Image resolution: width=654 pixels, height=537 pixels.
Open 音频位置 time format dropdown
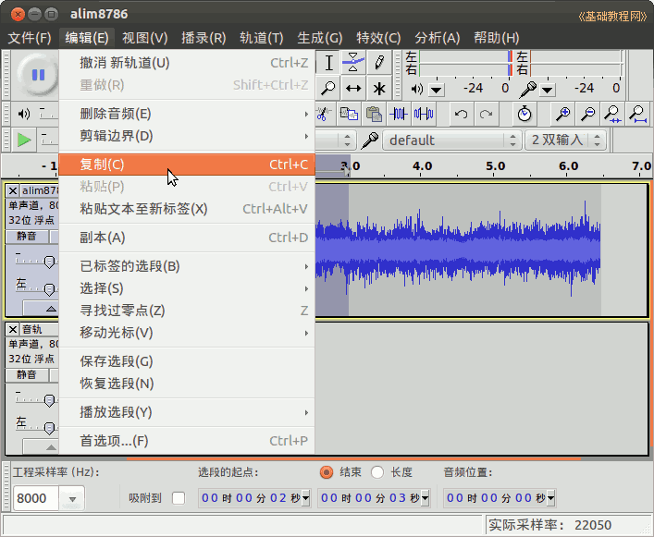551,498
